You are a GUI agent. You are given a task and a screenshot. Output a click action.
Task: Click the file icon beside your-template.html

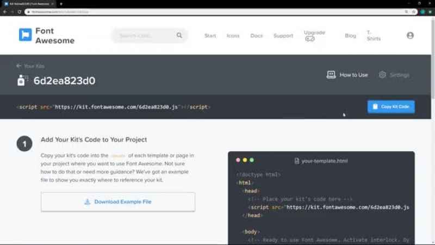point(297,161)
